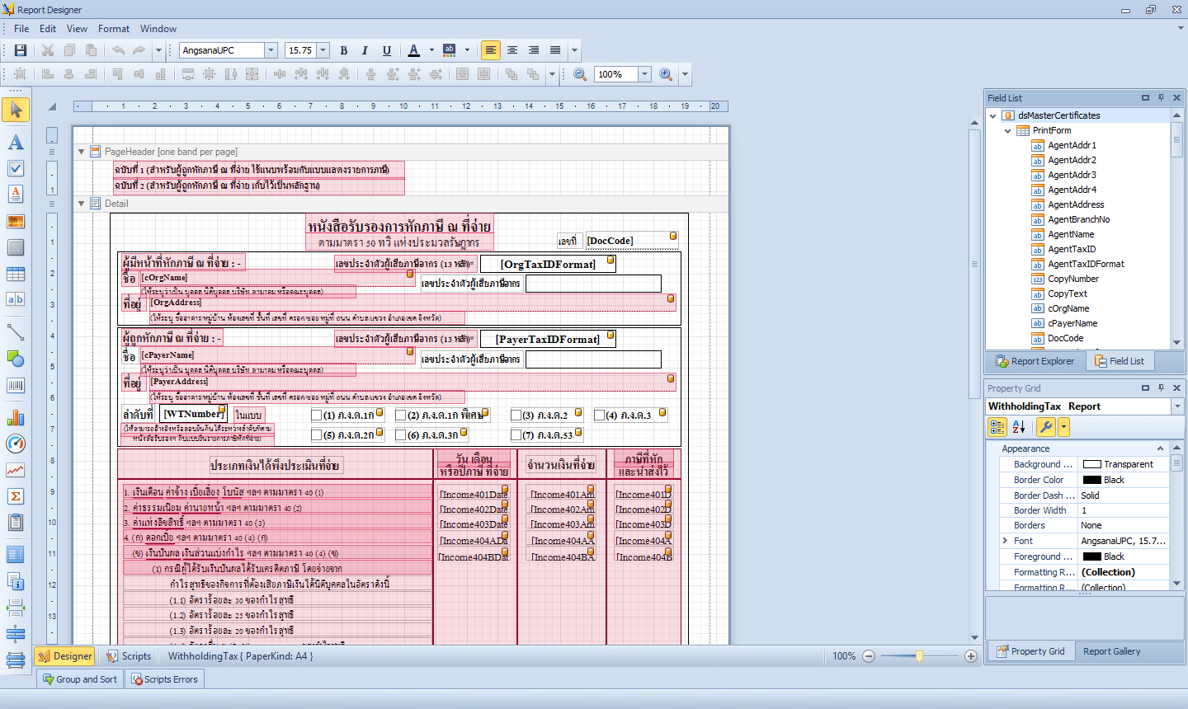Open the WithholdingTax Report object selector dropdown
The width and height of the screenshot is (1188, 709).
point(1176,406)
